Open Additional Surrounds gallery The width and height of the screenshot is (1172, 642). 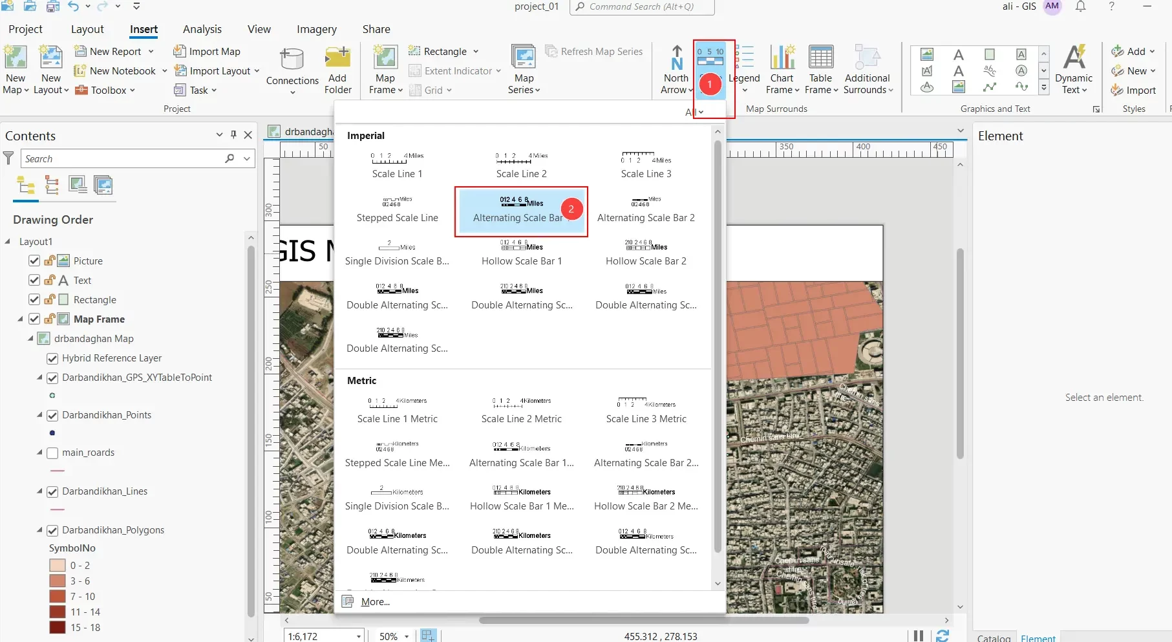(x=868, y=70)
